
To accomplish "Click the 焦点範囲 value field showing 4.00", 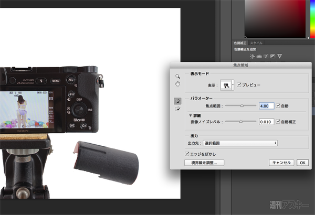I will coord(267,106).
